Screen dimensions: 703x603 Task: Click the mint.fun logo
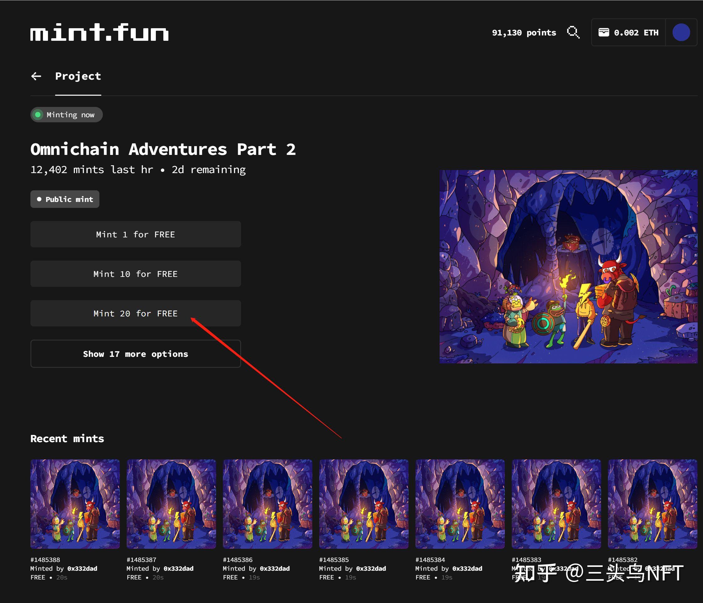click(x=99, y=33)
